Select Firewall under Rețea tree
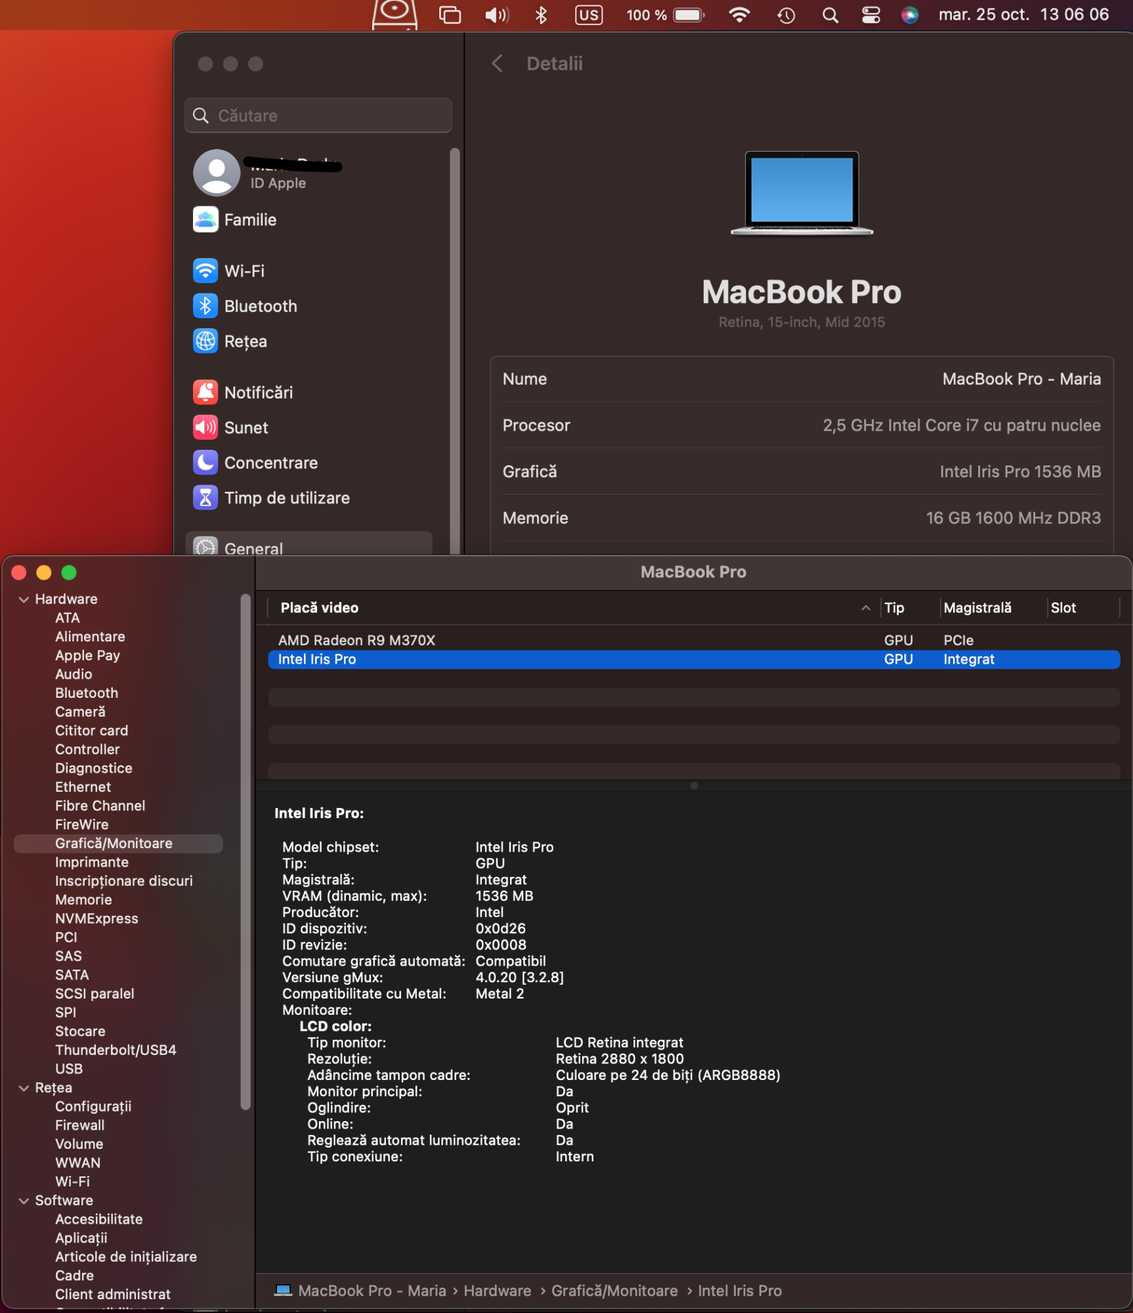 (80, 1125)
